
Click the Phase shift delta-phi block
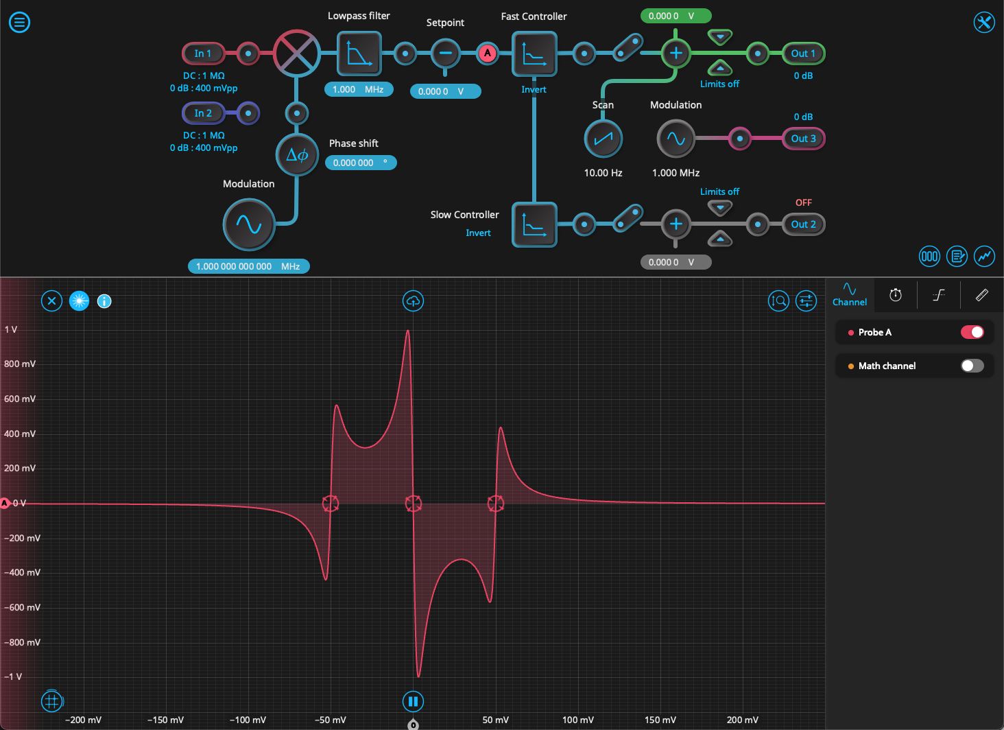pos(297,155)
